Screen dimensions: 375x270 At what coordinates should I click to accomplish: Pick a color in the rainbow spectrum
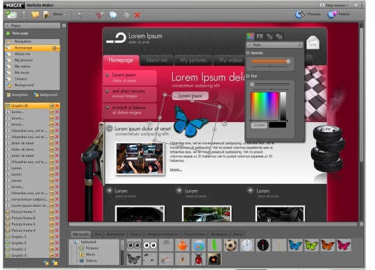[265, 106]
